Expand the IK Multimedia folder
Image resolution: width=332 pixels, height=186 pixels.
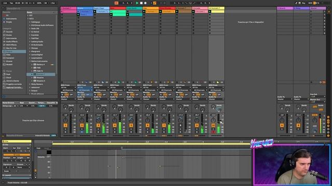point(30,45)
